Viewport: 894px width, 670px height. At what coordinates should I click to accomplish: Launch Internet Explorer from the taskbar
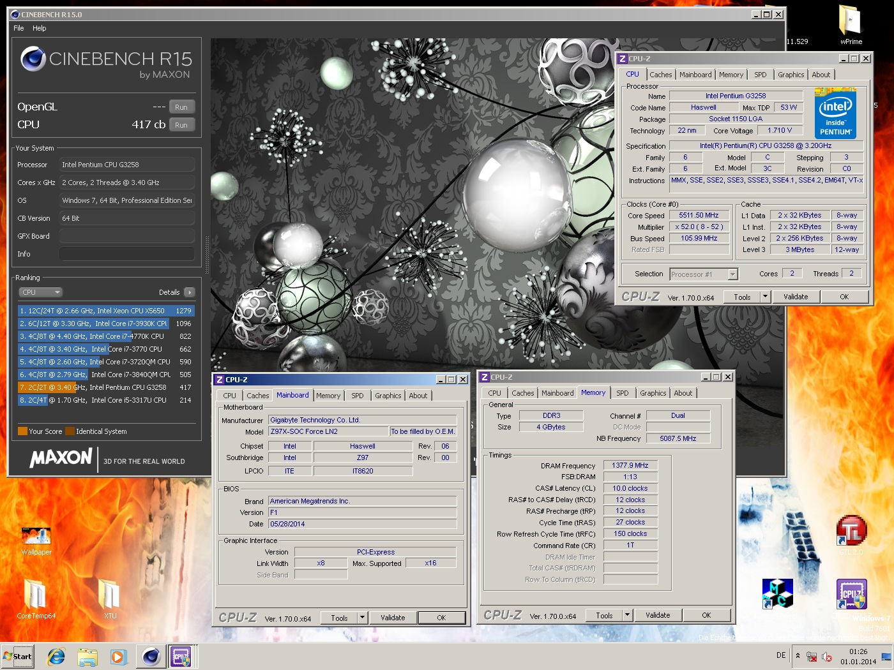[x=56, y=656]
